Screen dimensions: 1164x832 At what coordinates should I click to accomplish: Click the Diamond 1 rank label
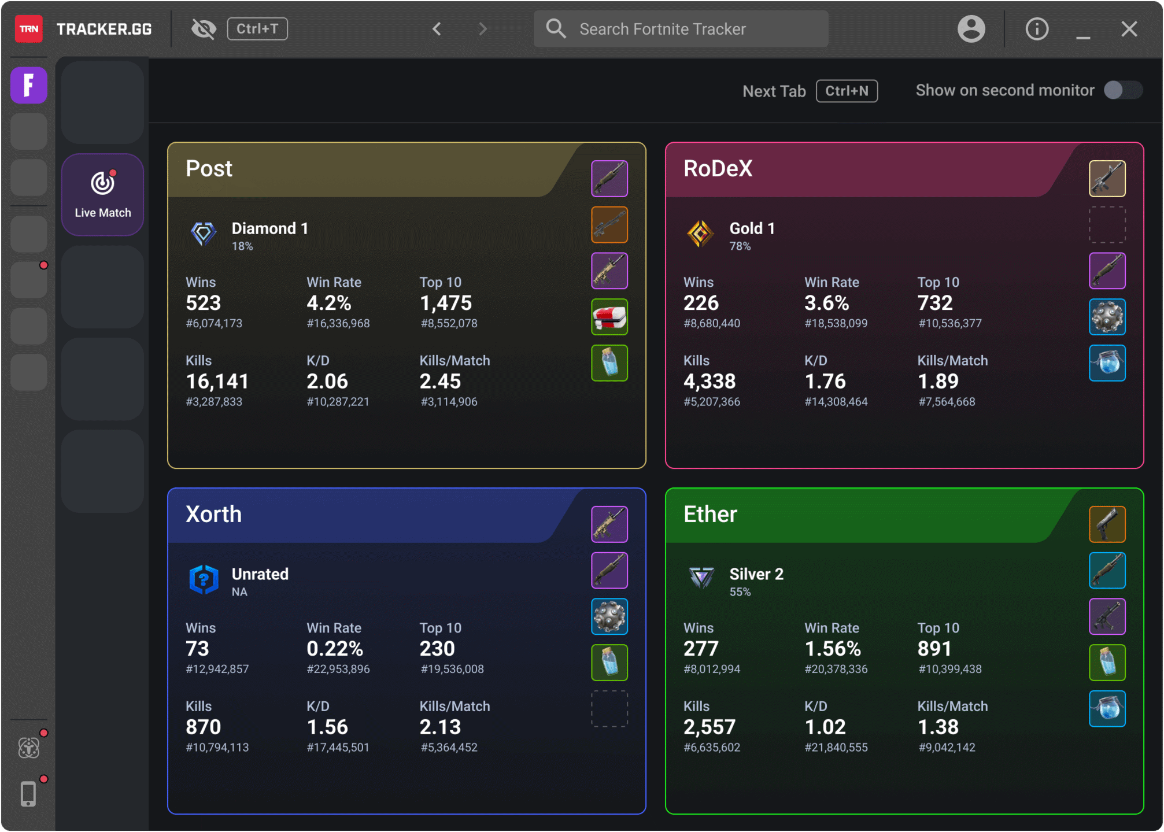(270, 228)
